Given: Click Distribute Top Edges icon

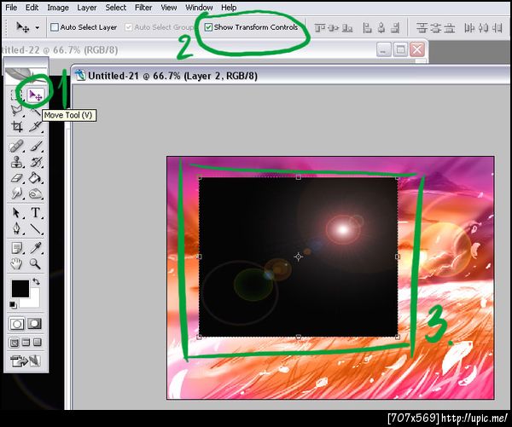Looking at the screenshot, I should (x=422, y=28).
